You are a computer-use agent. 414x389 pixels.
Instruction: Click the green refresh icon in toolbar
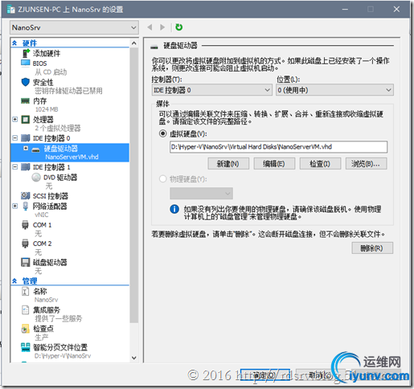click(178, 27)
